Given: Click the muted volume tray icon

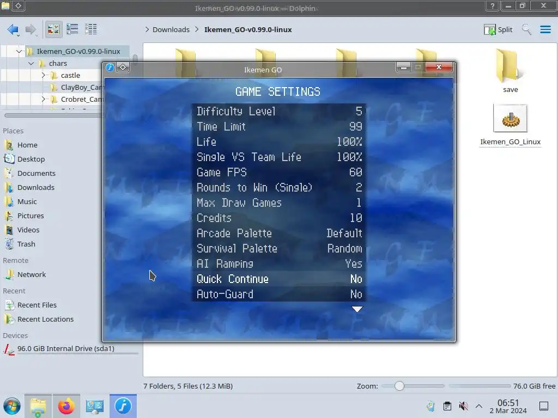Looking at the screenshot, I should pos(463,406).
